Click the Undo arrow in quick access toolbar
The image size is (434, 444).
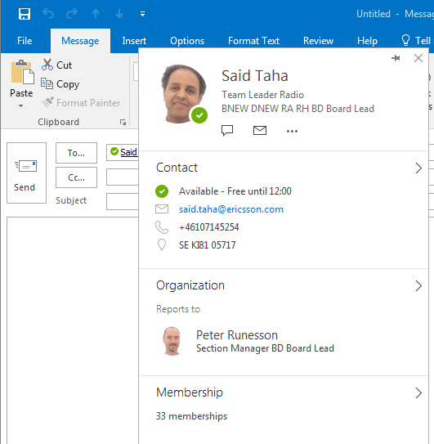click(48, 14)
